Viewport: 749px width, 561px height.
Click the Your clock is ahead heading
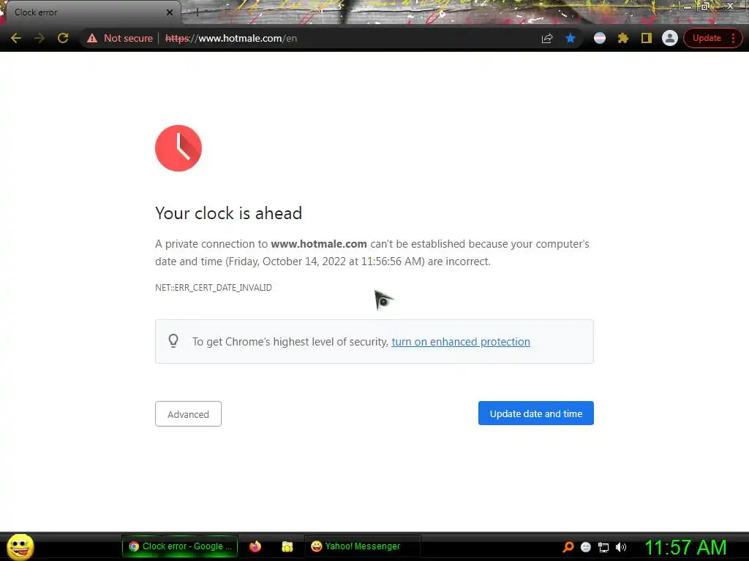(228, 213)
